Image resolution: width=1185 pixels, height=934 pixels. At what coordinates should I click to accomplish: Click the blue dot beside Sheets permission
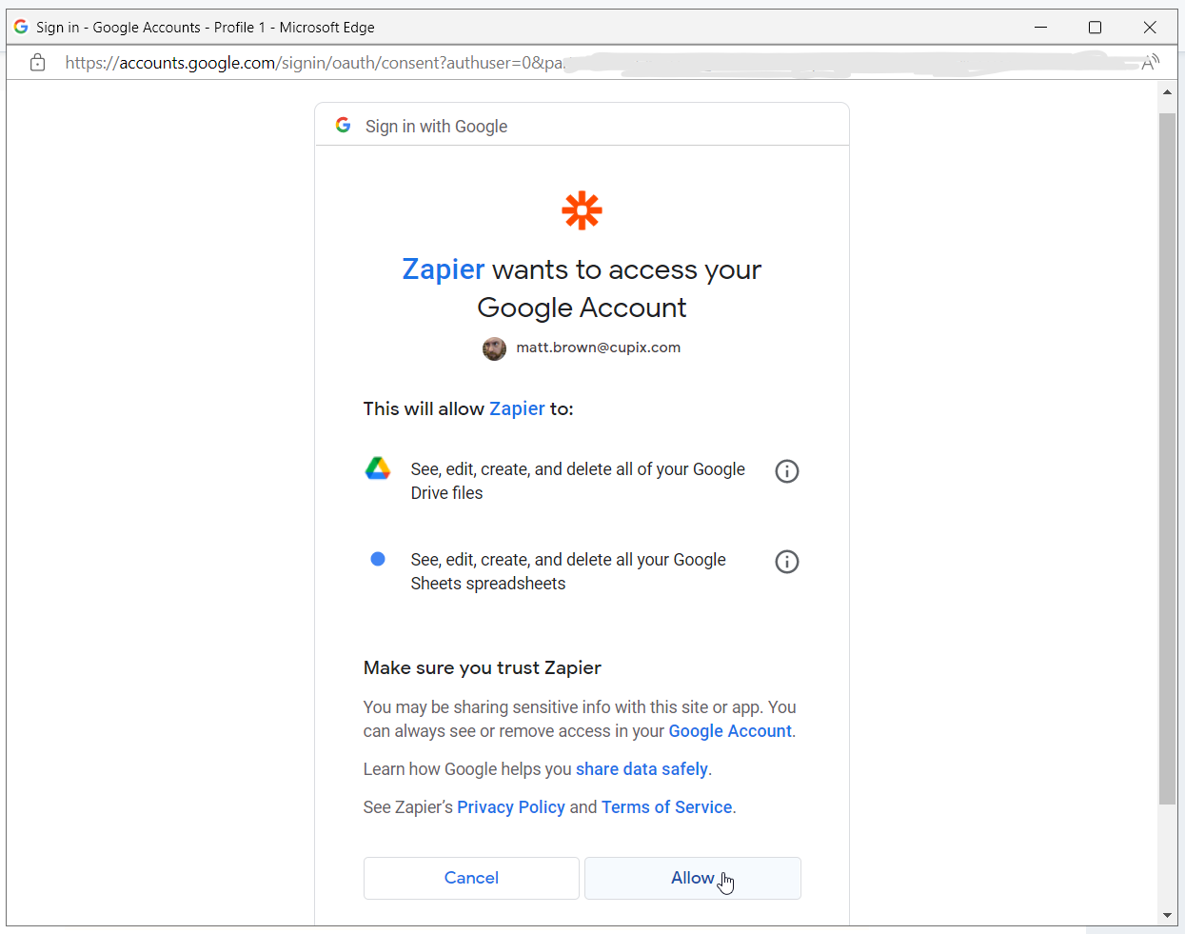pos(378,559)
